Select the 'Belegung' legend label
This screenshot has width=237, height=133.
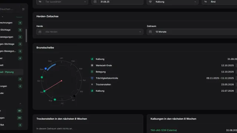pos(101,72)
